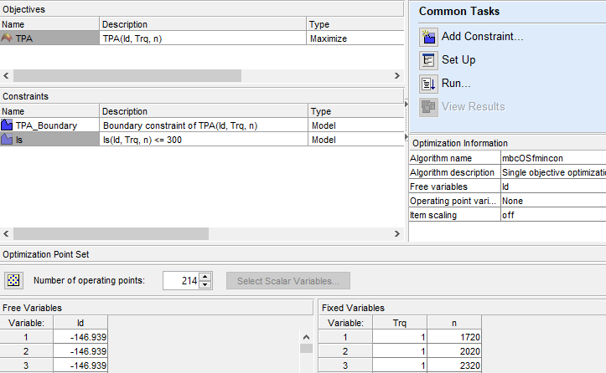
Task: Decrease number of operating points
Action: pos(206,285)
